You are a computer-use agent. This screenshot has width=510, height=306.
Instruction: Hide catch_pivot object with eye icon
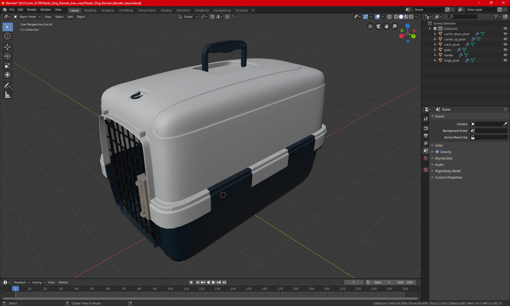(x=505, y=44)
